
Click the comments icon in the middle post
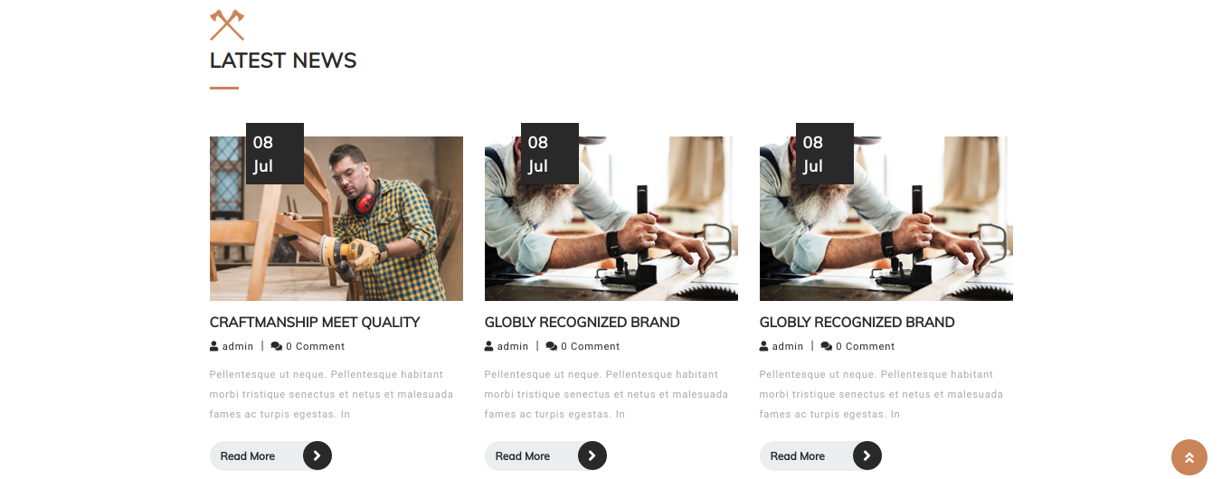(x=552, y=346)
